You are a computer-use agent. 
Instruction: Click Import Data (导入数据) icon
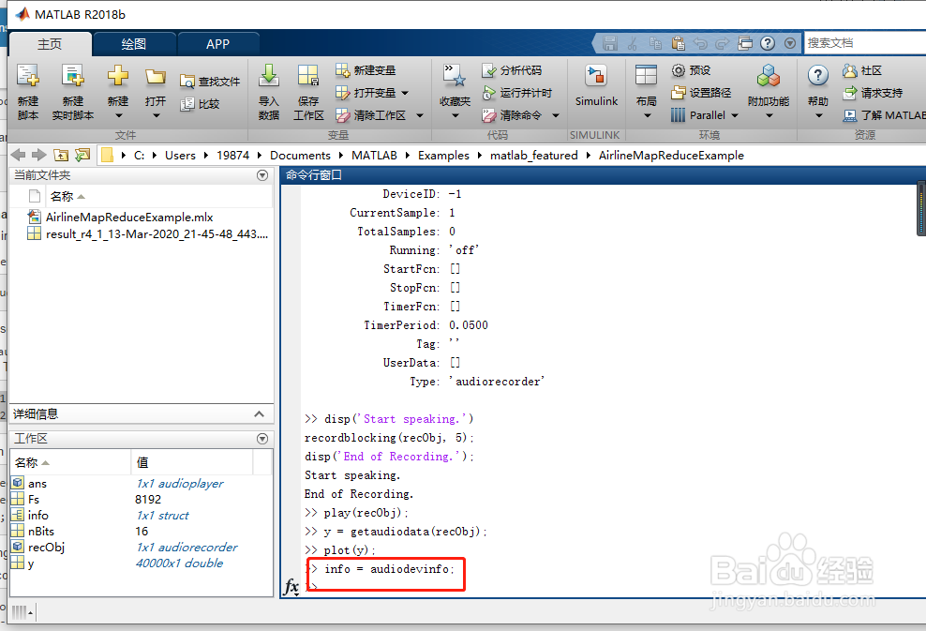pyautogui.click(x=269, y=76)
